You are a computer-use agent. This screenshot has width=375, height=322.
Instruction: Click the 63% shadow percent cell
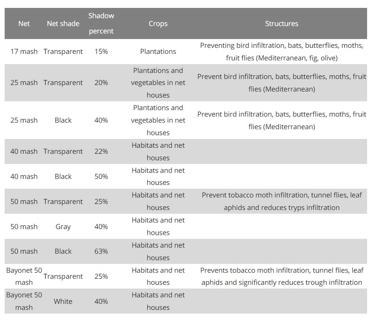tap(101, 251)
